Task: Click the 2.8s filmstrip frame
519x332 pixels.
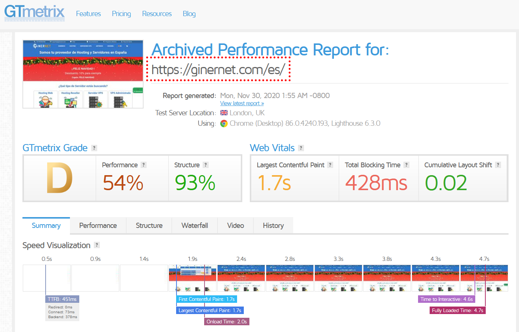Action: [x=290, y=278]
